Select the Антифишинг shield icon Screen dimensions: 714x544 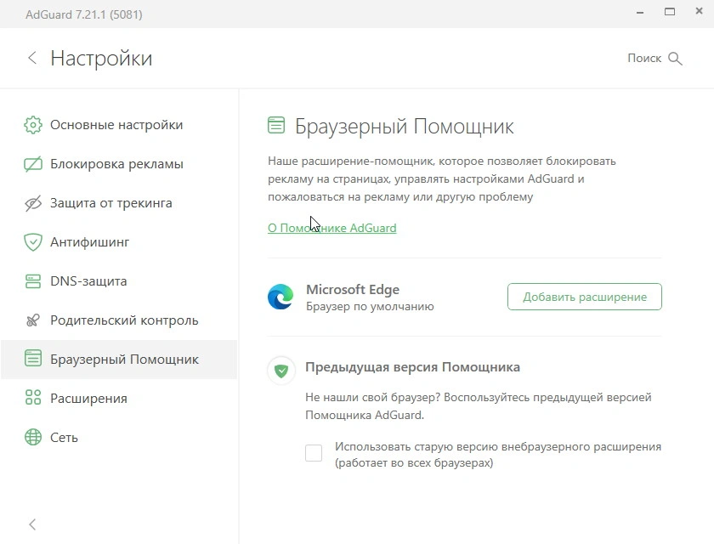tap(33, 242)
